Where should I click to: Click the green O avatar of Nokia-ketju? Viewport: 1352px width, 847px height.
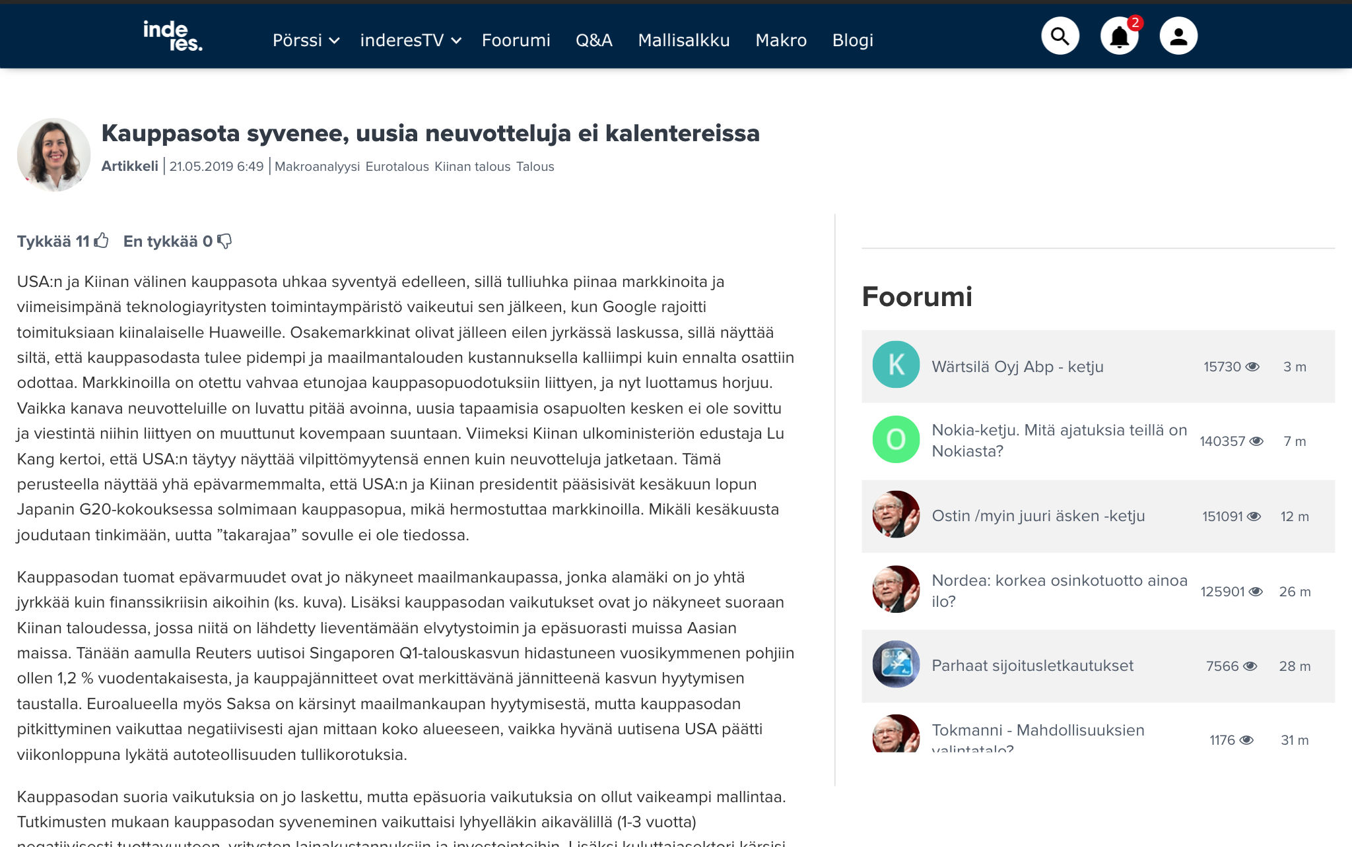pos(896,439)
